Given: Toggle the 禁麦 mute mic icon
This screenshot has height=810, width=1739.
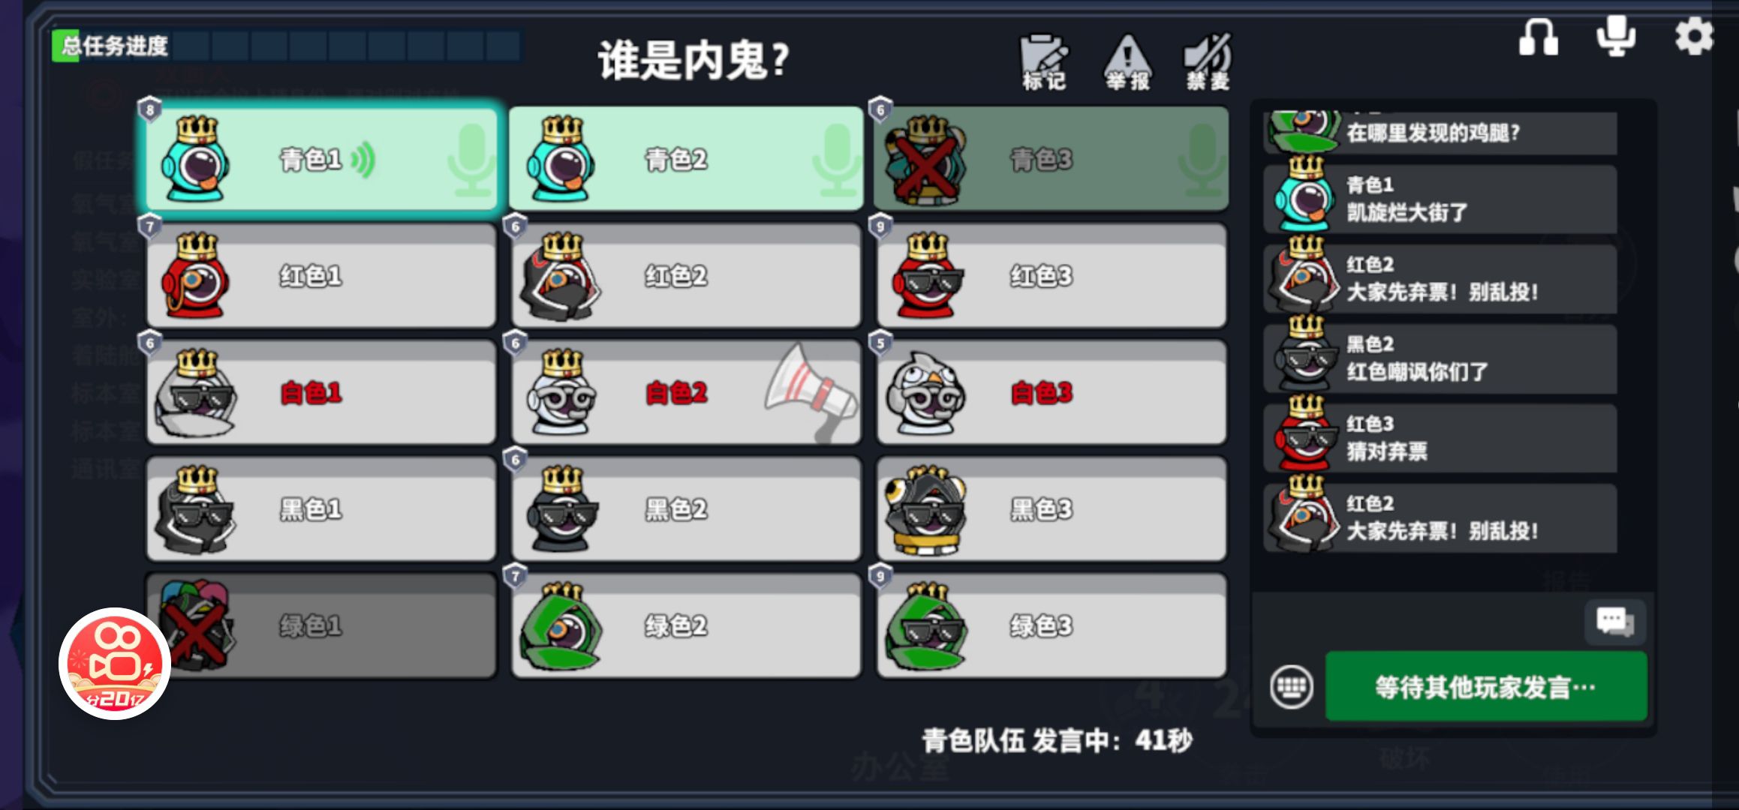Looking at the screenshot, I should pyautogui.click(x=1208, y=62).
